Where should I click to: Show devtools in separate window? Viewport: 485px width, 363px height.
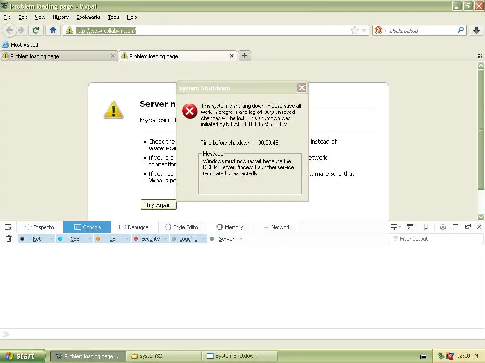[467, 226]
